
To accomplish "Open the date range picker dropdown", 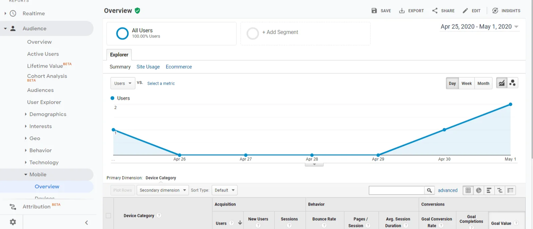I will tap(480, 27).
